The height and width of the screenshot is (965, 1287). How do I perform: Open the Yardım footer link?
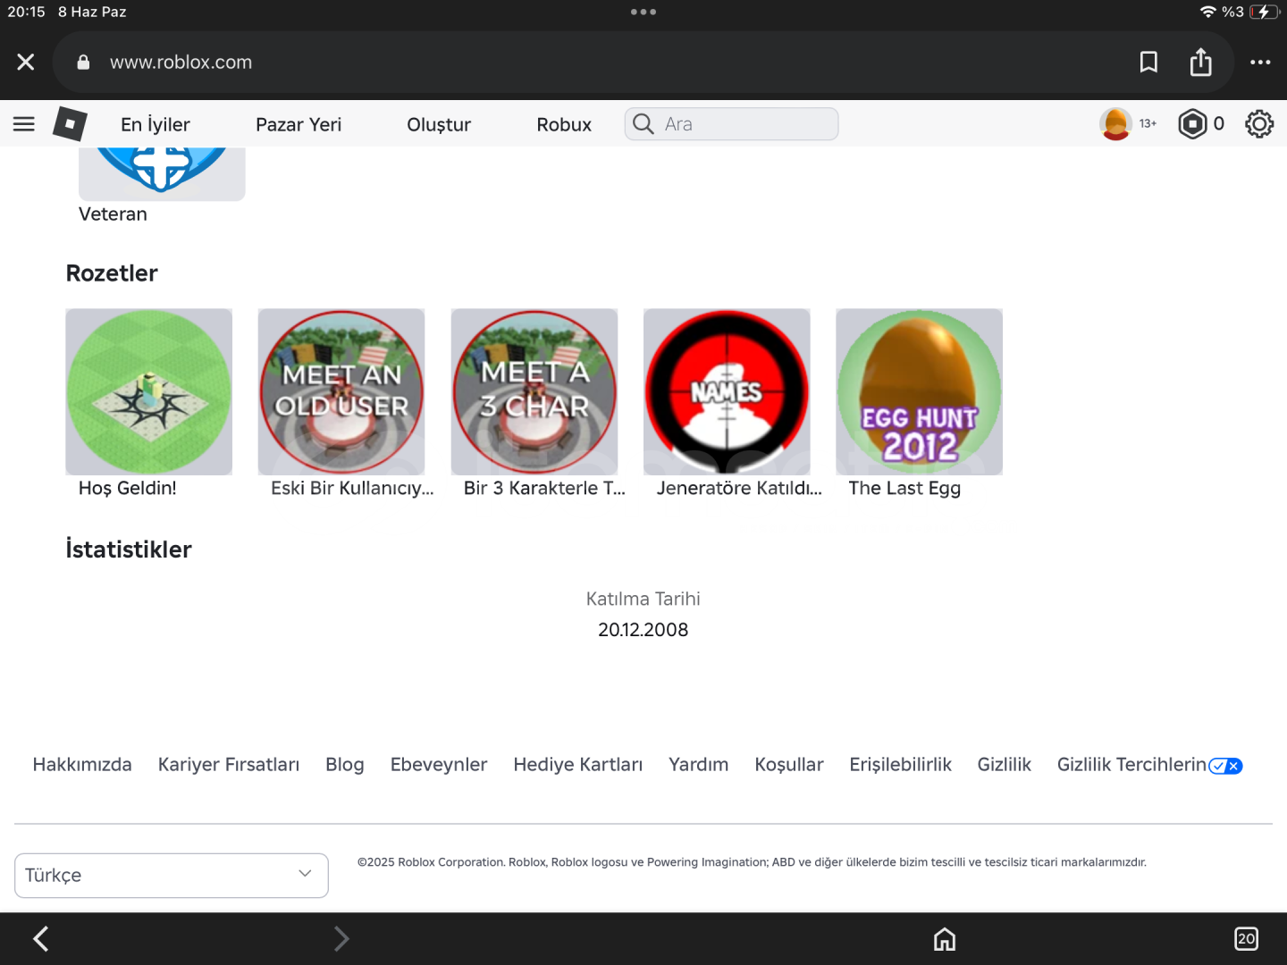tap(699, 765)
